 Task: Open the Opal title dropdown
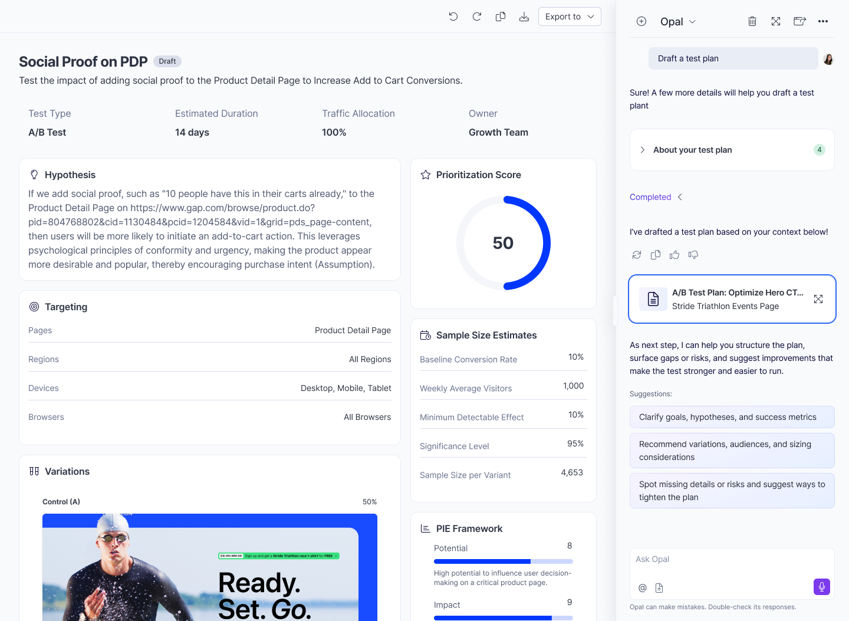[693, 21]
